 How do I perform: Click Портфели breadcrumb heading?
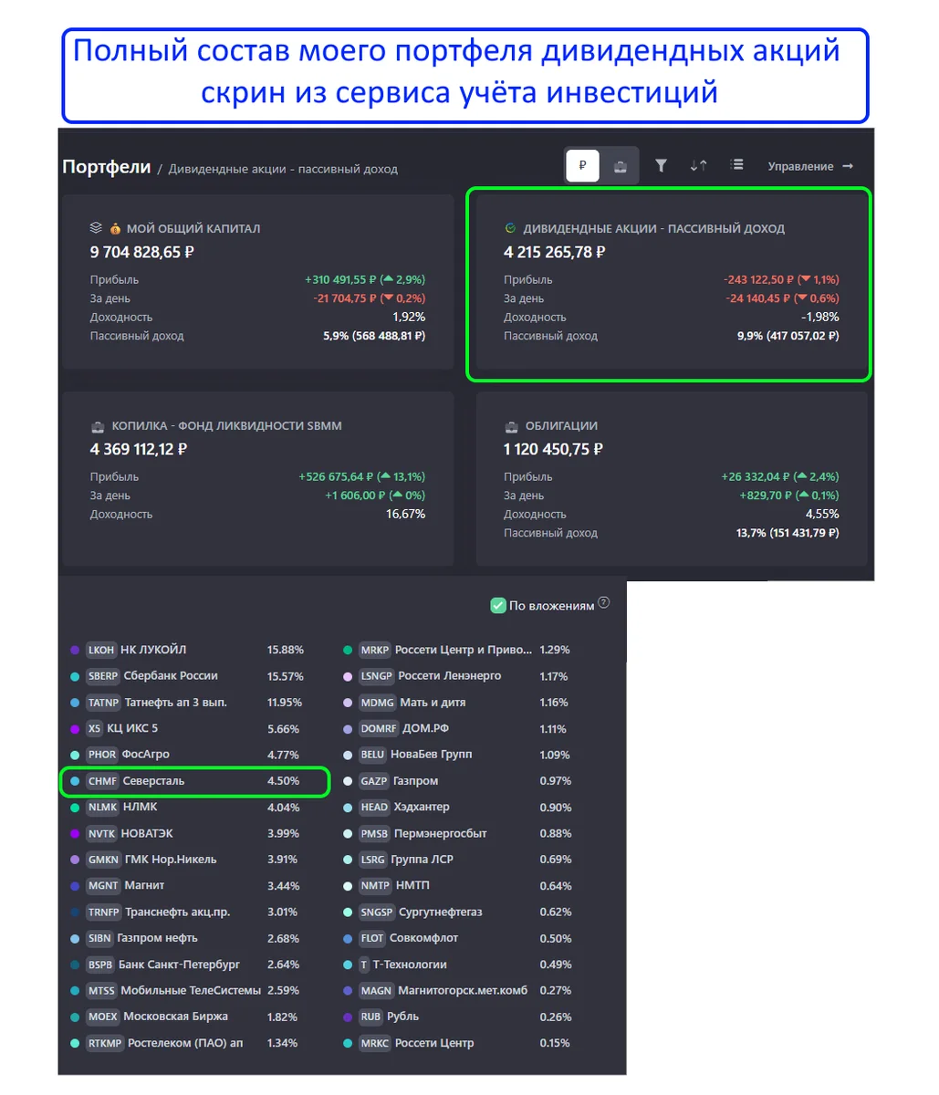tap(106, 167)
